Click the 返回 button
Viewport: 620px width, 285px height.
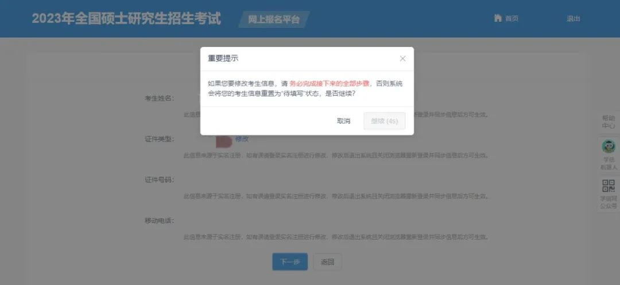pyautogui.click(x=327, y=261)
